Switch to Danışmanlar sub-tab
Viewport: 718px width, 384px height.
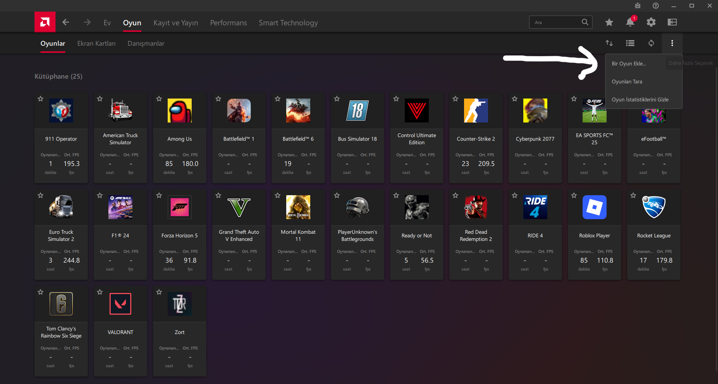[146, 43]
